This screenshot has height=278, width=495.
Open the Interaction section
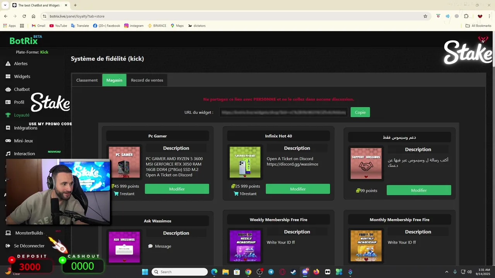point(20,154)
